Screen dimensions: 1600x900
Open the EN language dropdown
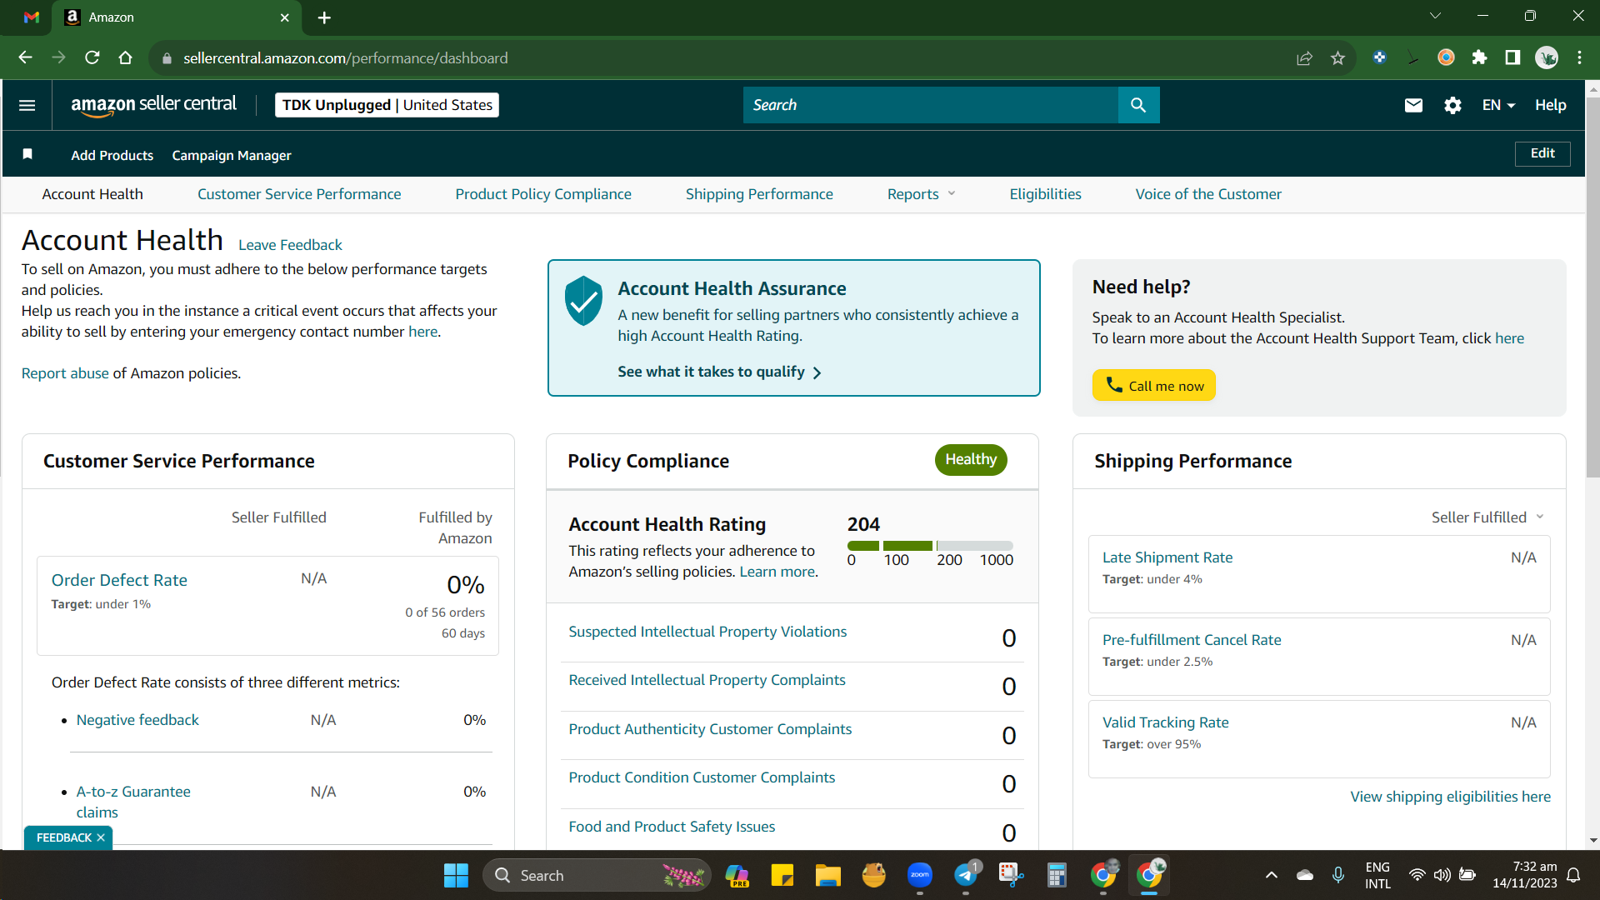(1498, 105)
